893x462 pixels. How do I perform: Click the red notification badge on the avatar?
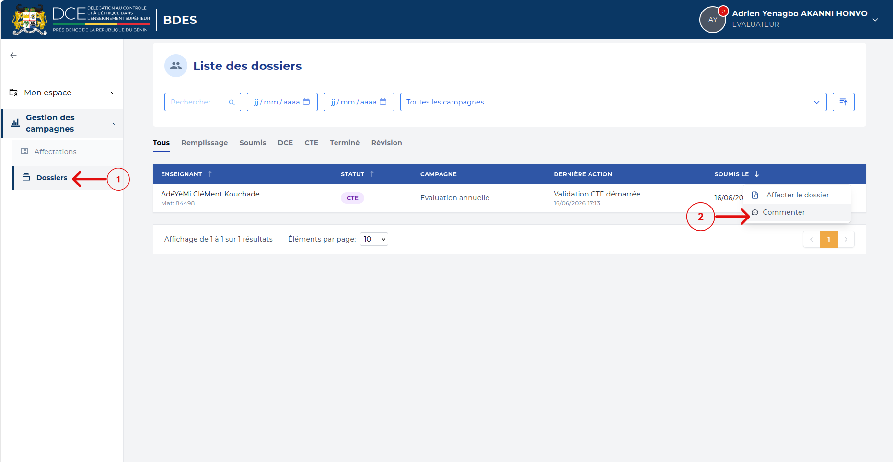coord(723,11)
